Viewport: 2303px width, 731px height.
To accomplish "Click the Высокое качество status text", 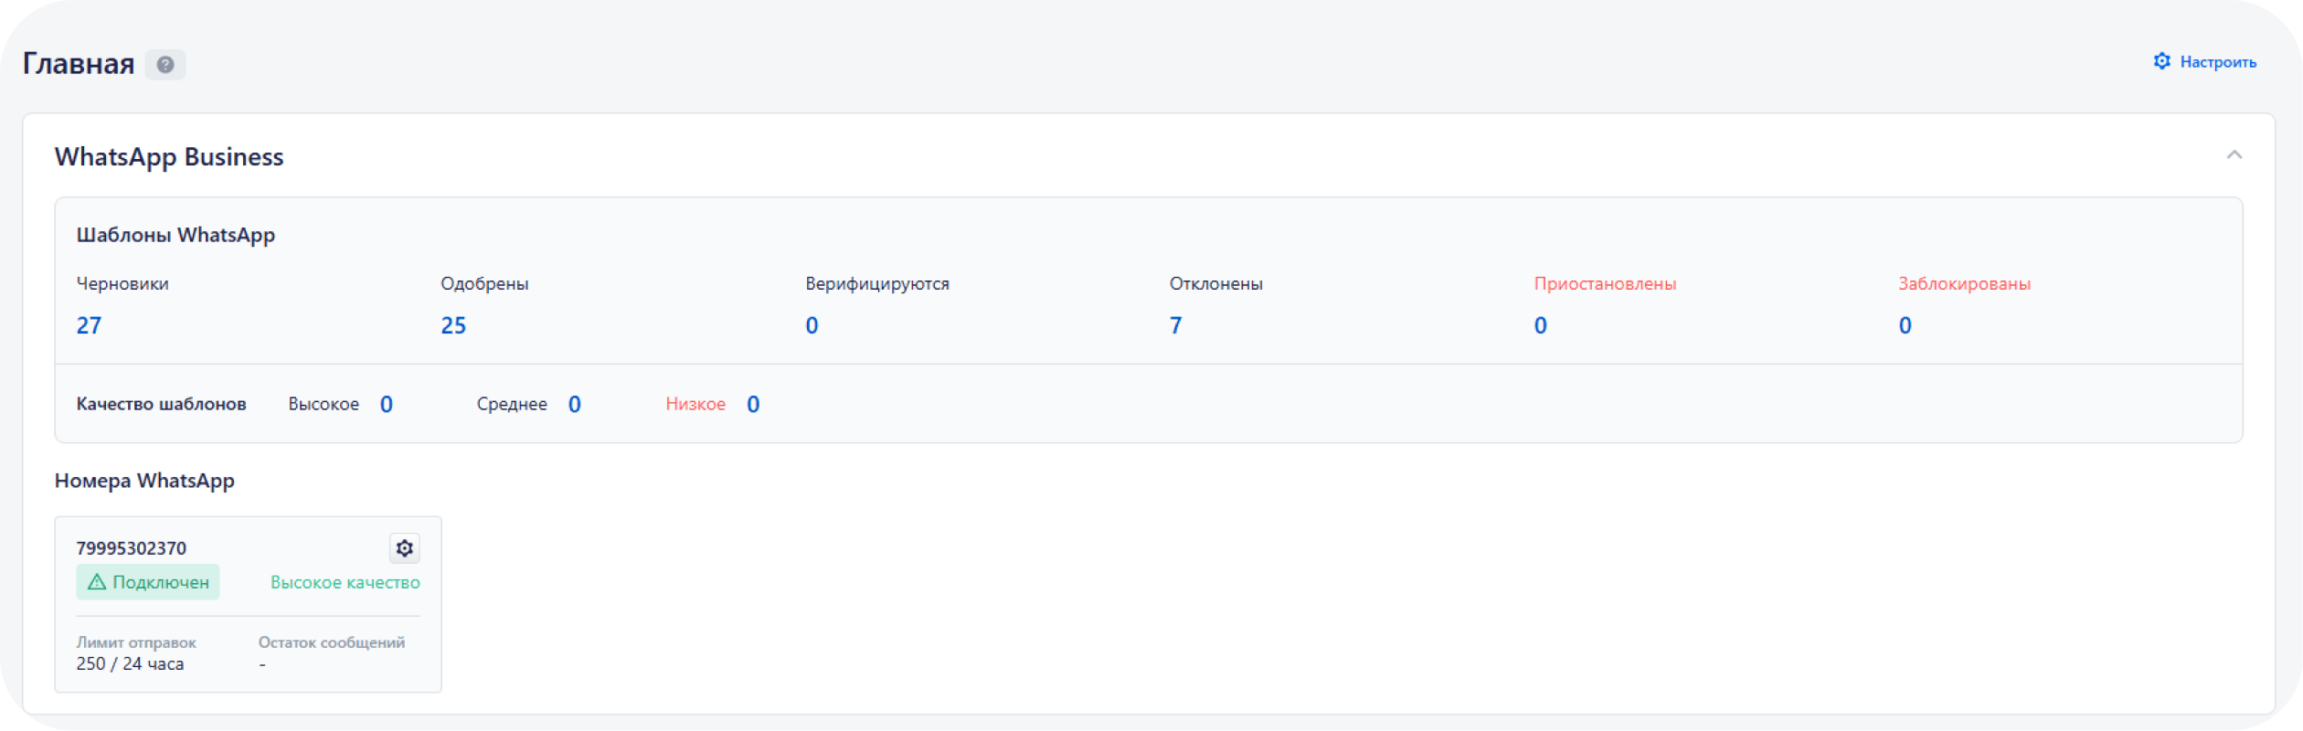I will tap(345, 582).
